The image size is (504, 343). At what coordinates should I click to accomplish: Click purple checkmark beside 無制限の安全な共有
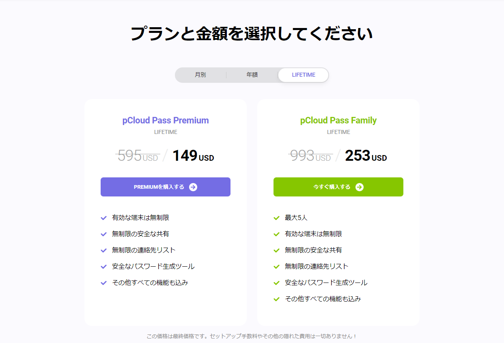click(103, 234)
